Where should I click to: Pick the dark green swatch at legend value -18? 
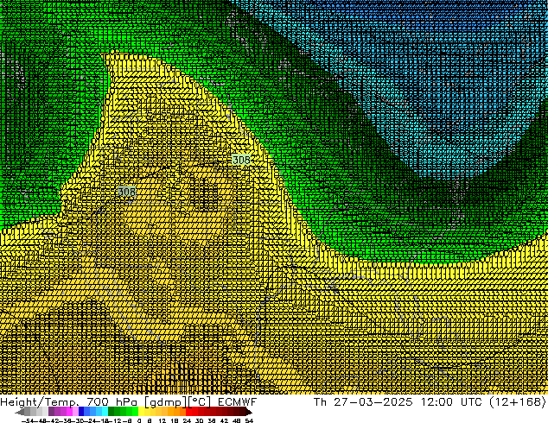point(112,411)
